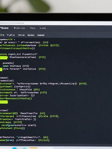The width and height of the screenshot is (112, 149).
Task: Click the word "Theonfranifie" in the code
Action: (29, 113)
